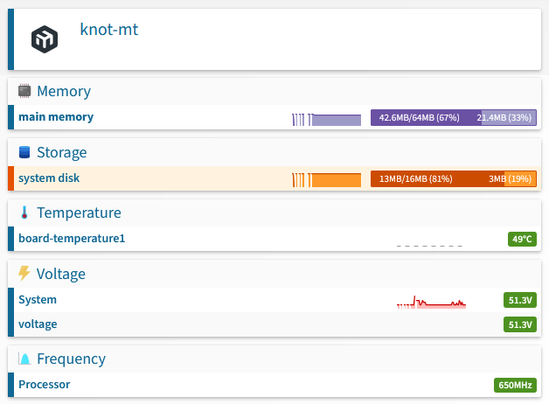Select the main memory sensor link
This screenshot has width=549, height=404.
56,117
